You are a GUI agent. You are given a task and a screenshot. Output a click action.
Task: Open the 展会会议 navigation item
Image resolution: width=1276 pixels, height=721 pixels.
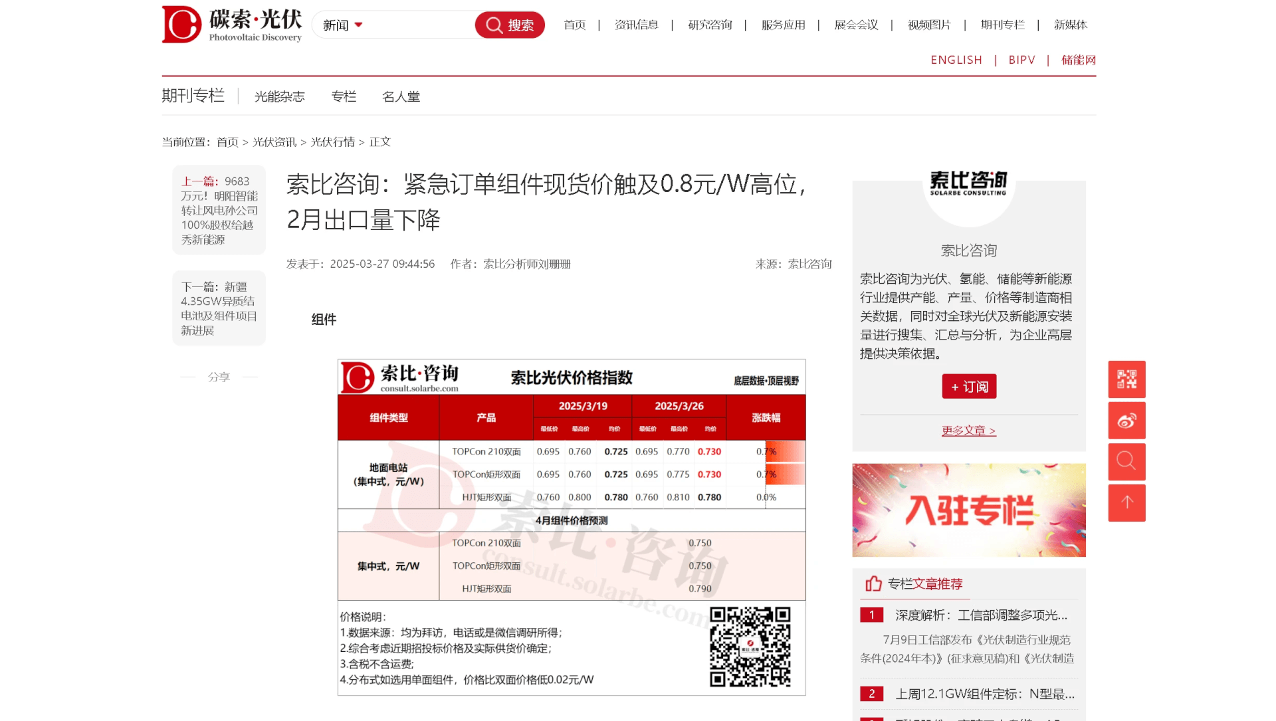pyautogui.click(x=856, y=25)
